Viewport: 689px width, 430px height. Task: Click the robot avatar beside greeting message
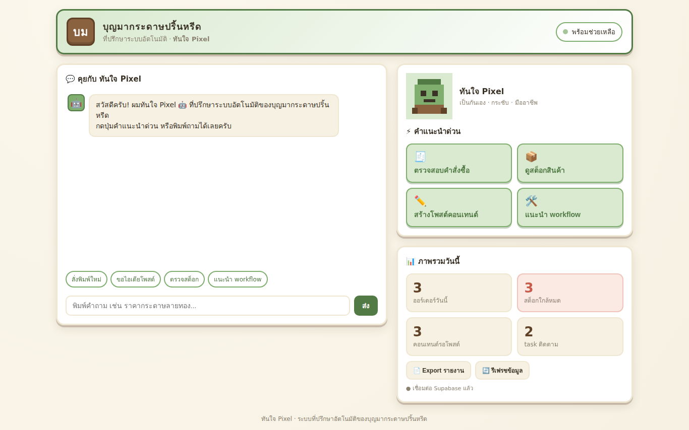76,103
